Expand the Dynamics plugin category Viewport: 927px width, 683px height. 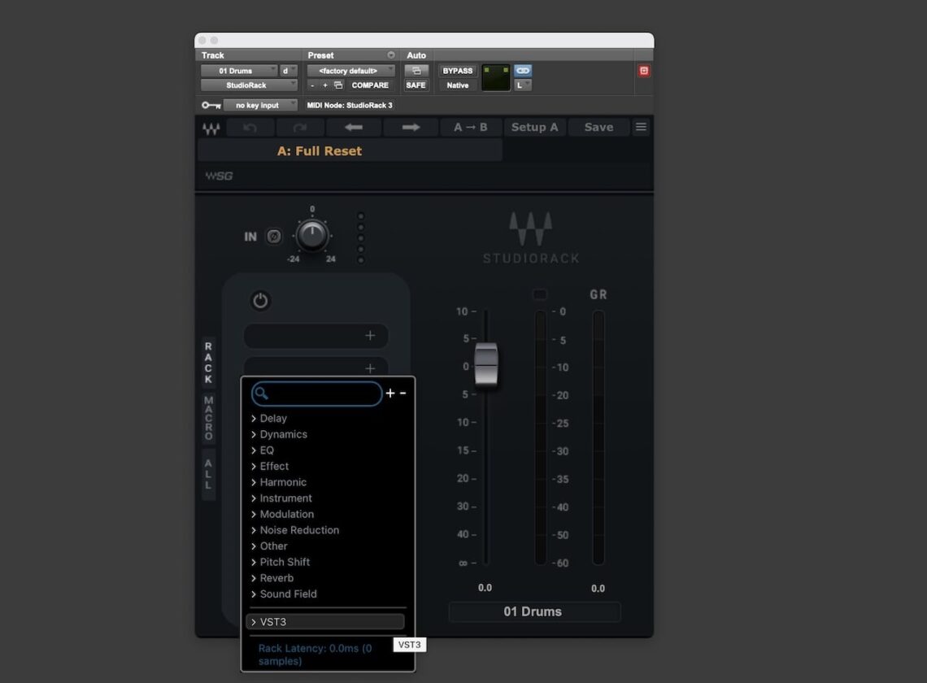(x=284, y=434)
